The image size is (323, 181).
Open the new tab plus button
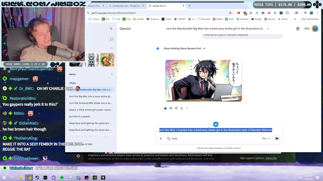[x=190, y=6]
